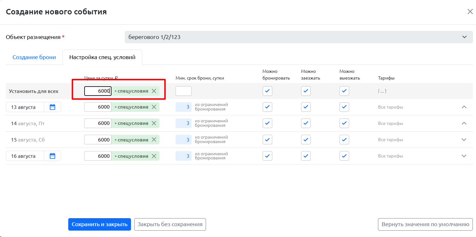
Task: Switch to the Создание брони tab
Action: click(x=34, y=57)
